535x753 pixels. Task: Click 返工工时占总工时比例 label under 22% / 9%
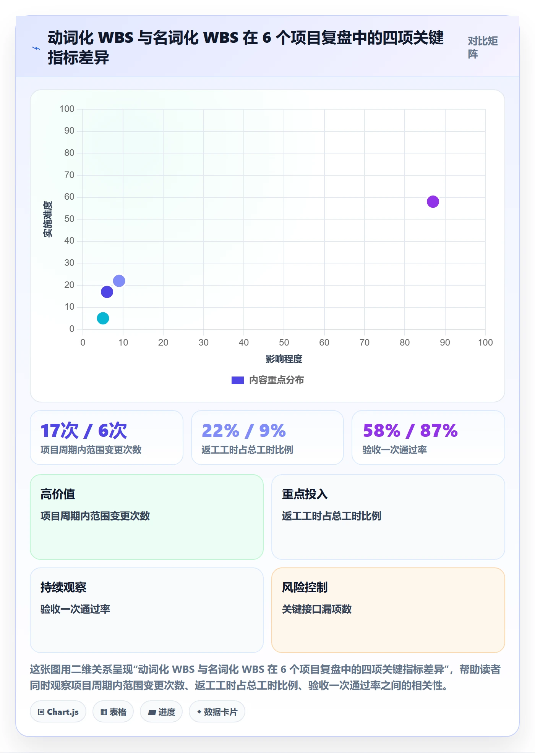[x=247, y=450]
